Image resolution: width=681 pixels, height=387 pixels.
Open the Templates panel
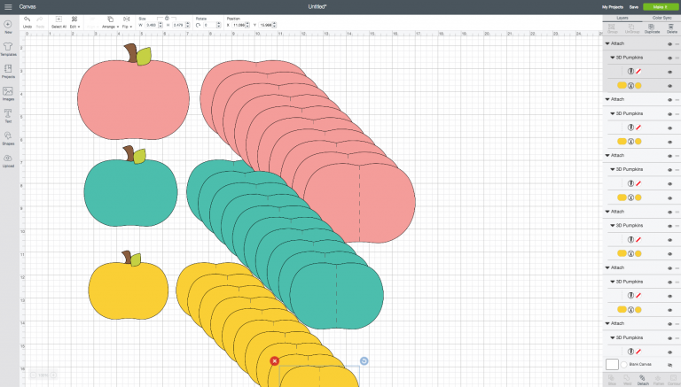point(8,49)
